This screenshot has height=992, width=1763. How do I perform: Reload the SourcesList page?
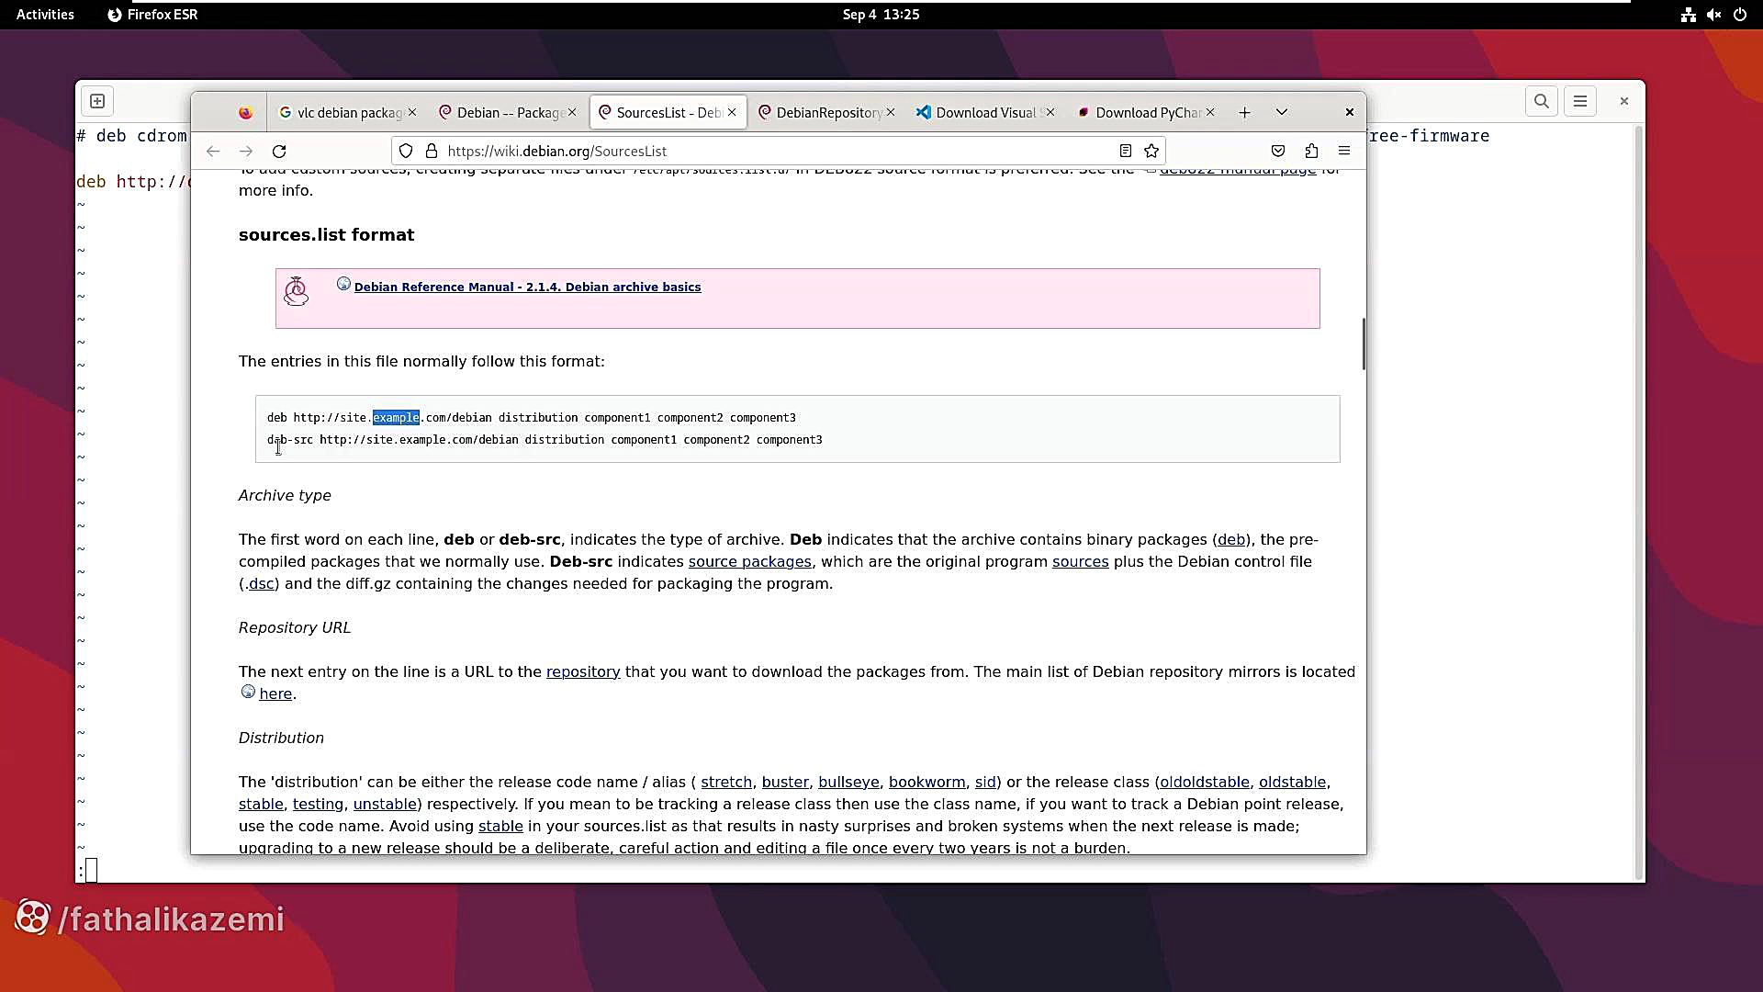click(x=279, y=151)
